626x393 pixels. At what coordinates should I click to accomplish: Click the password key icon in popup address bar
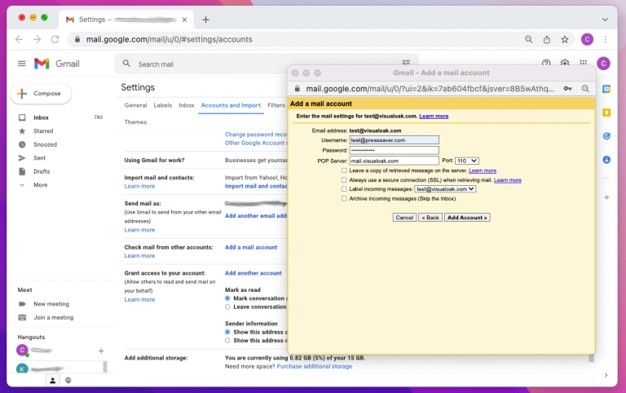567,89
